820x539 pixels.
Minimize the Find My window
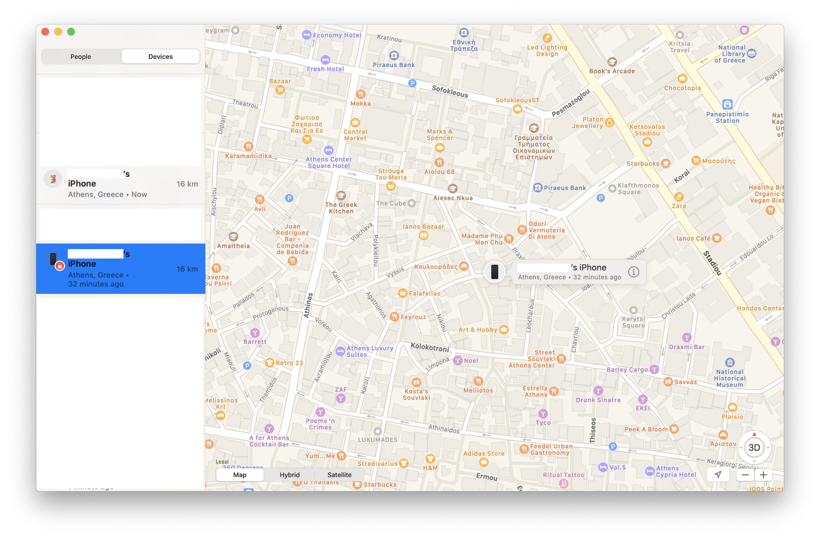coord(58,32)
